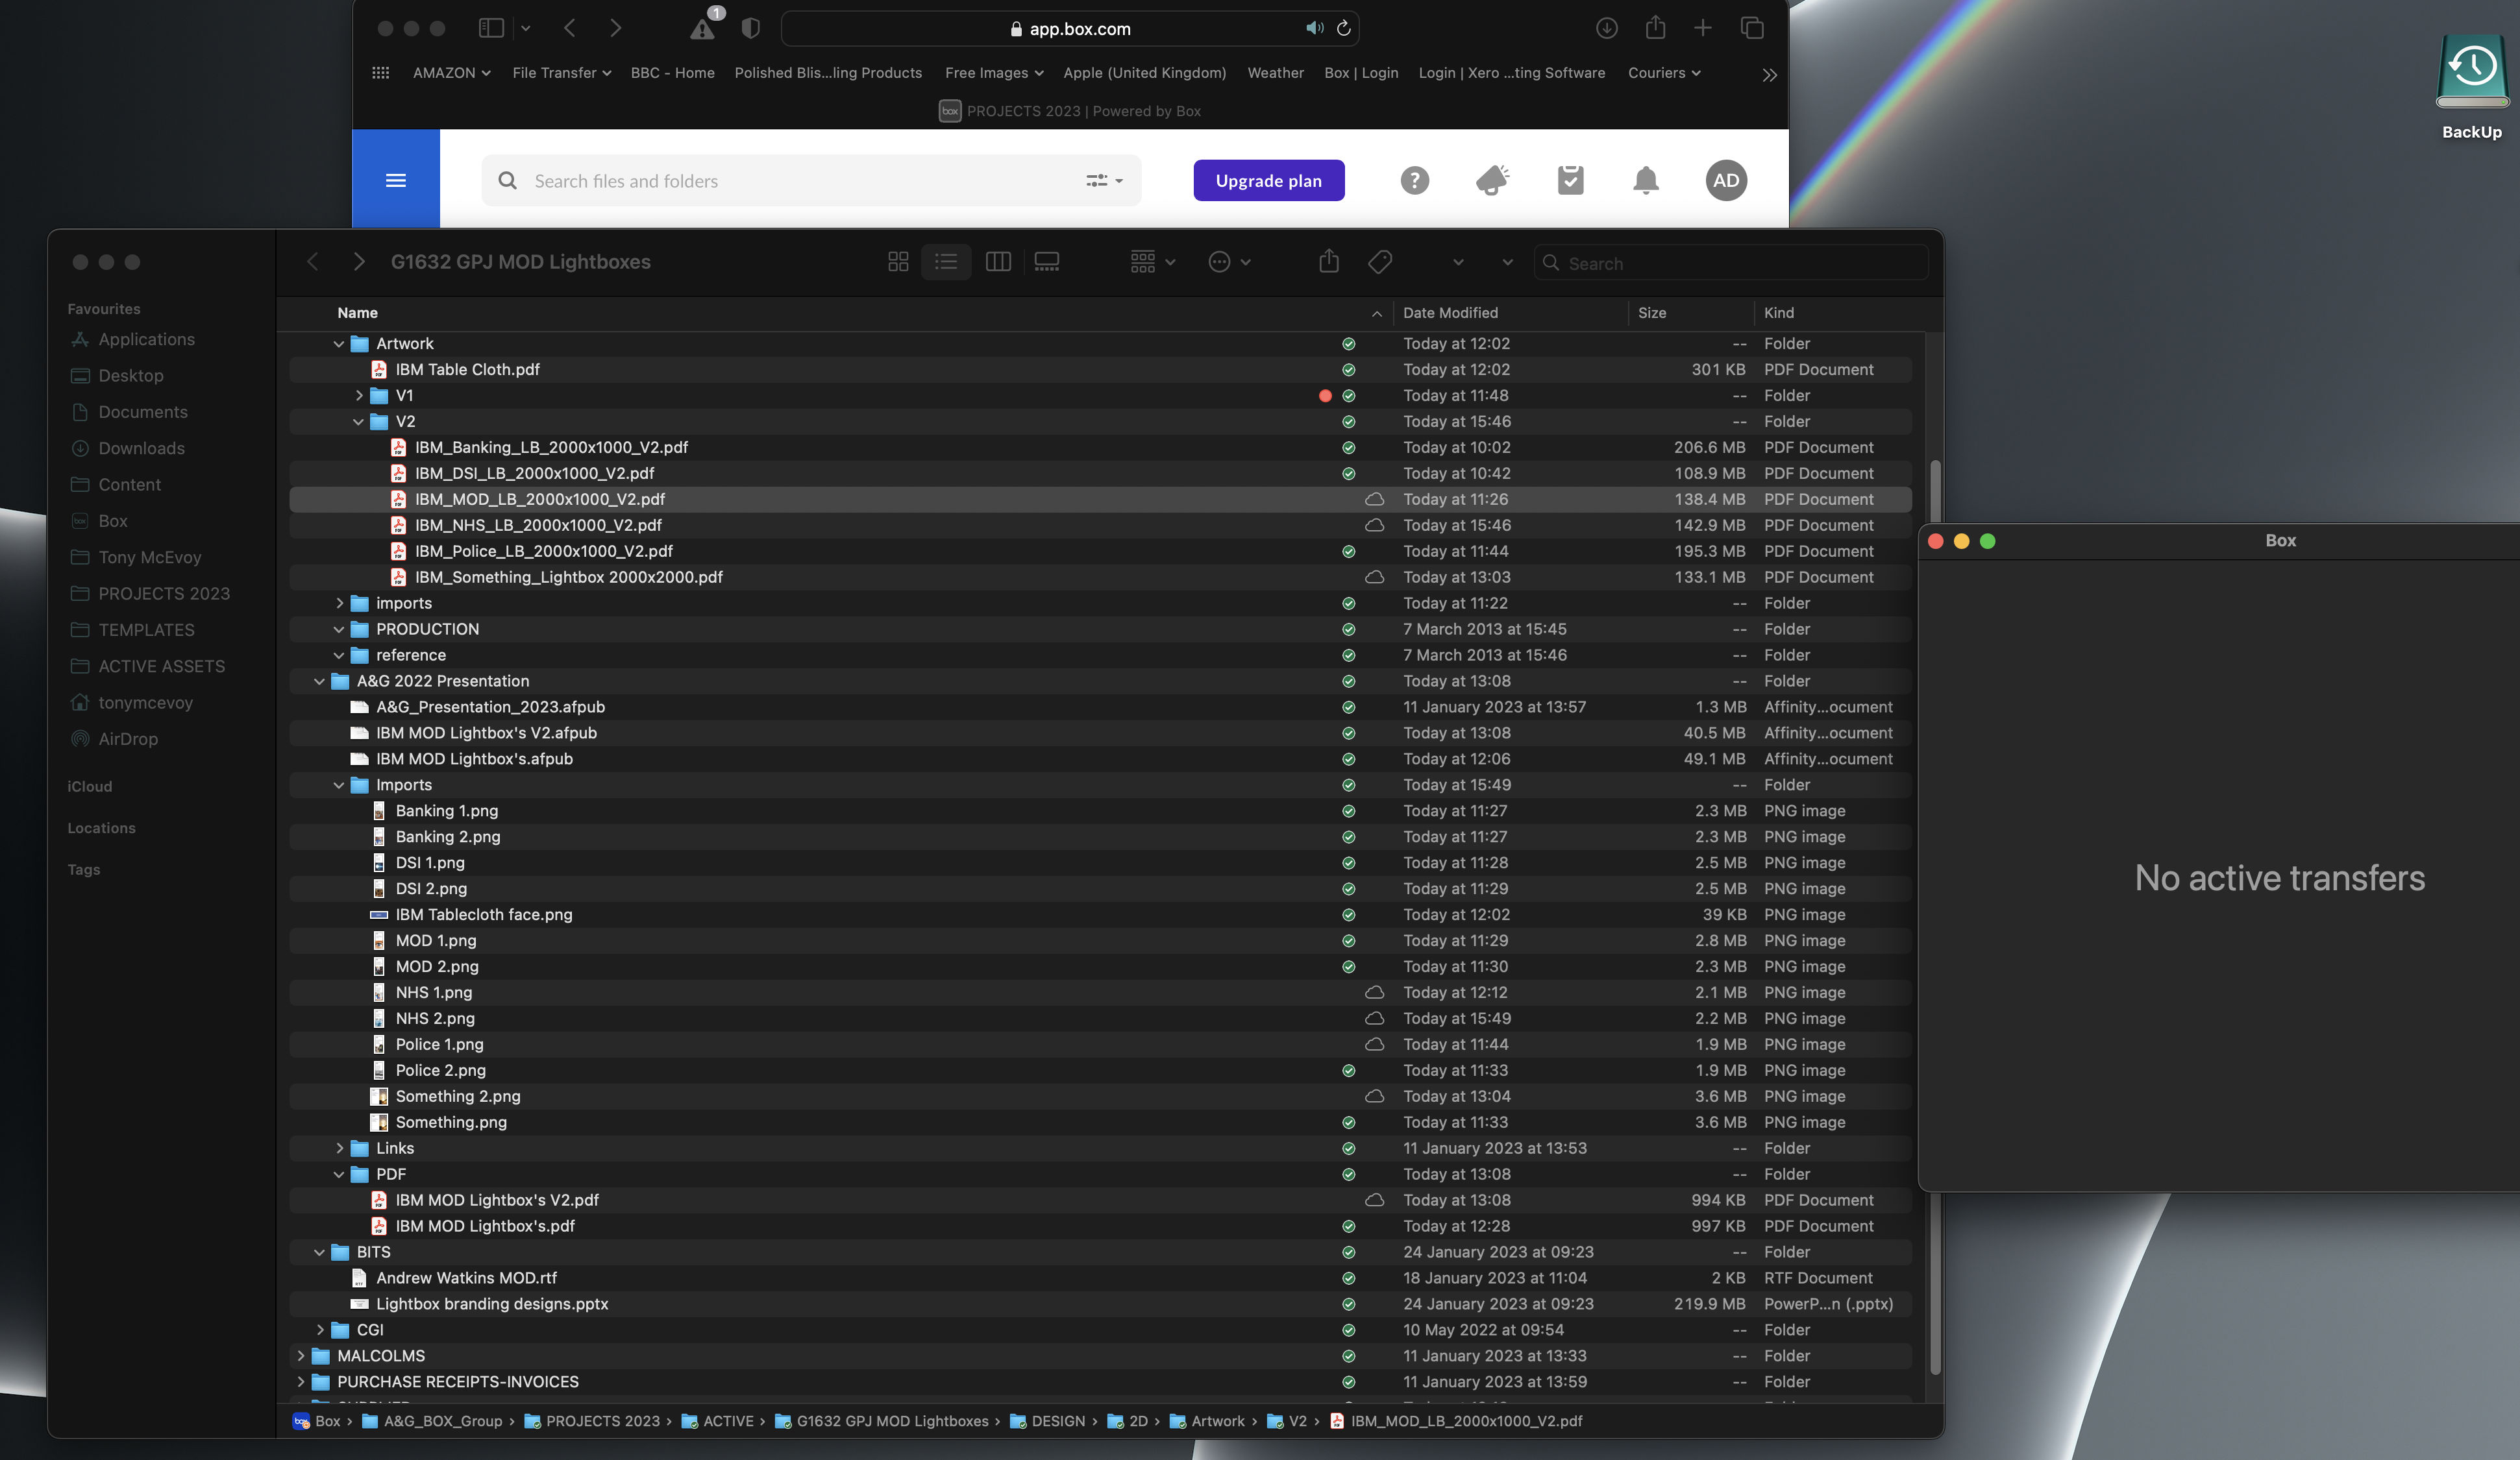The image size is (2520, 1460).
Task: Go back in Finder
Action: click(312, 262)
